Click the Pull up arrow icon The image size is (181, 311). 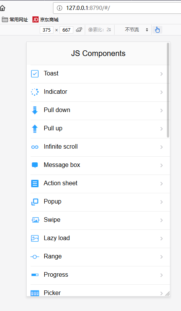(x=35, y=128)
